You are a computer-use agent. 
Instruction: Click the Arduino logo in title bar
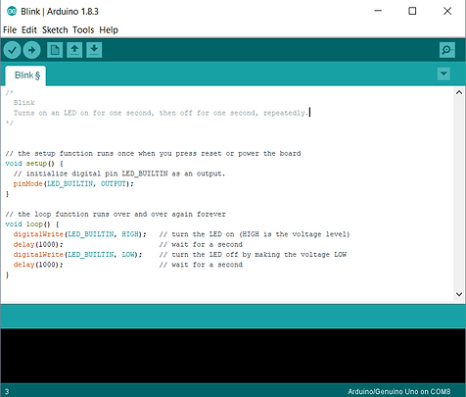12,11
